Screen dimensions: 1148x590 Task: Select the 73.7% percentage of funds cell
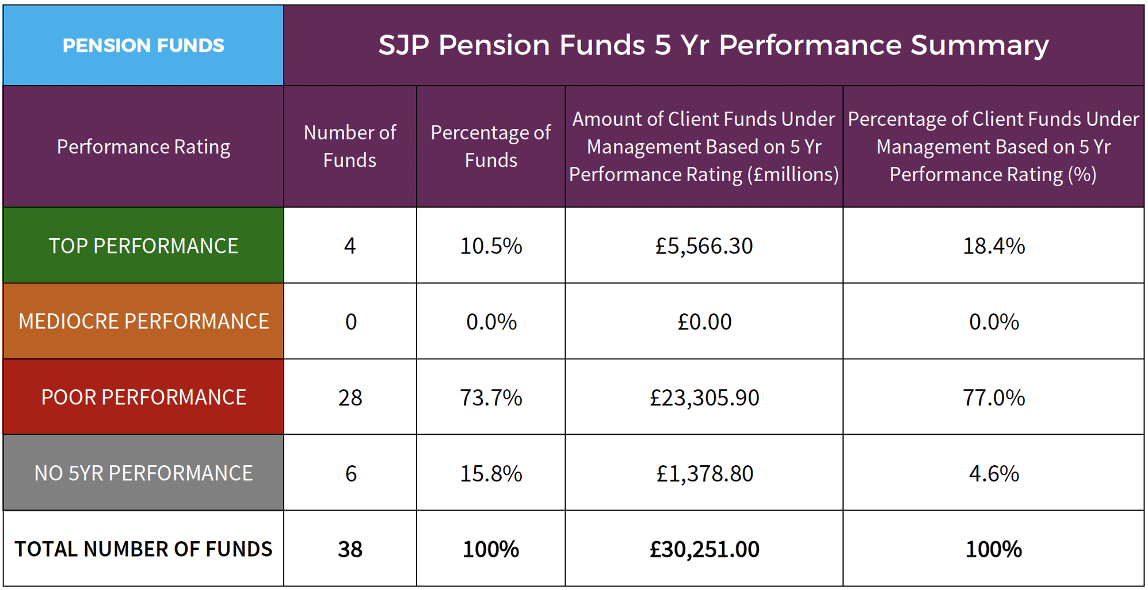[491, 398]
